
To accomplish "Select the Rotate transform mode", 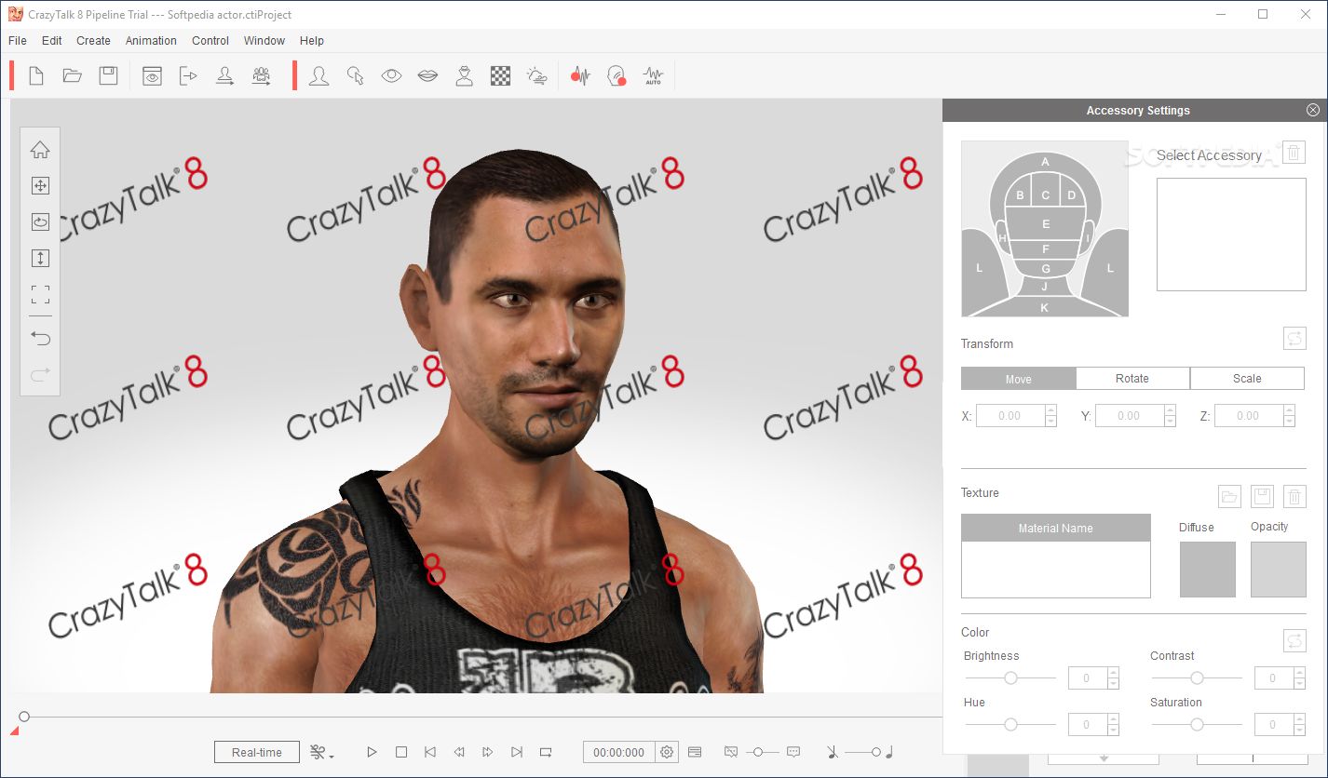I will pyautogui.click(x=1132, y=379).
